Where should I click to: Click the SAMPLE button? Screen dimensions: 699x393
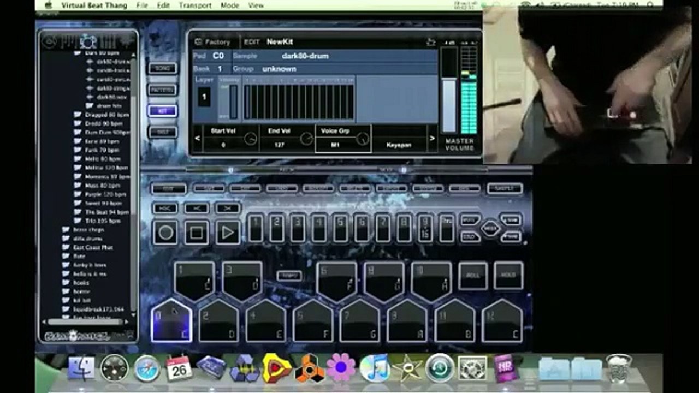pyautogui.click(x=505, y=188)
